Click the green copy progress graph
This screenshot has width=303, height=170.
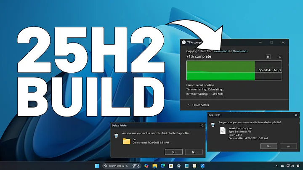(234, 71)
